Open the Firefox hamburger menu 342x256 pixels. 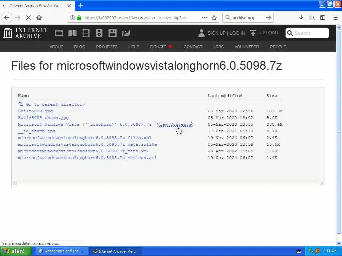(x=336, y=18)
